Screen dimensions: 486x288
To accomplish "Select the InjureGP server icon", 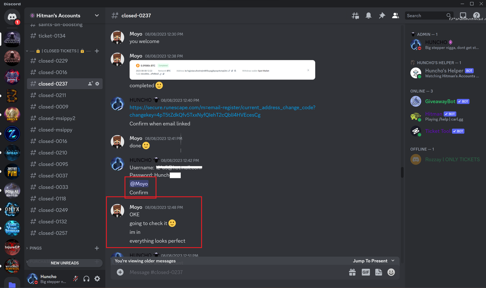I will point(12,247).
